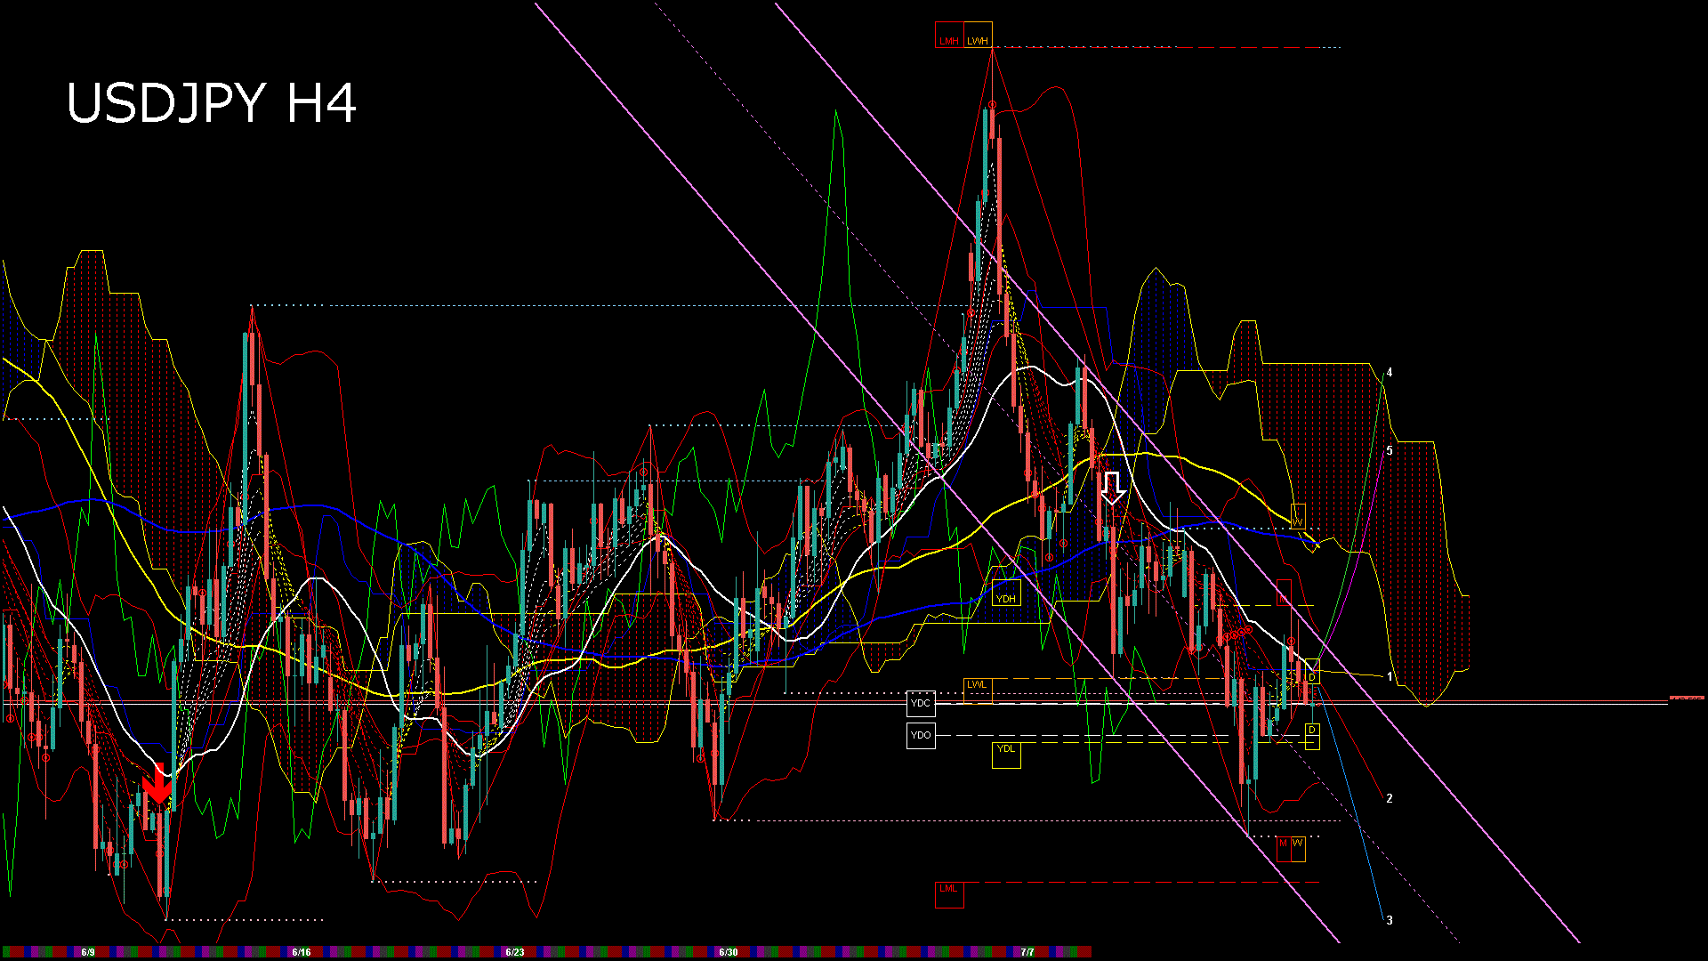Click projection line label 3
This screenshot has height=961, width=1708.
click(1390, 920)
